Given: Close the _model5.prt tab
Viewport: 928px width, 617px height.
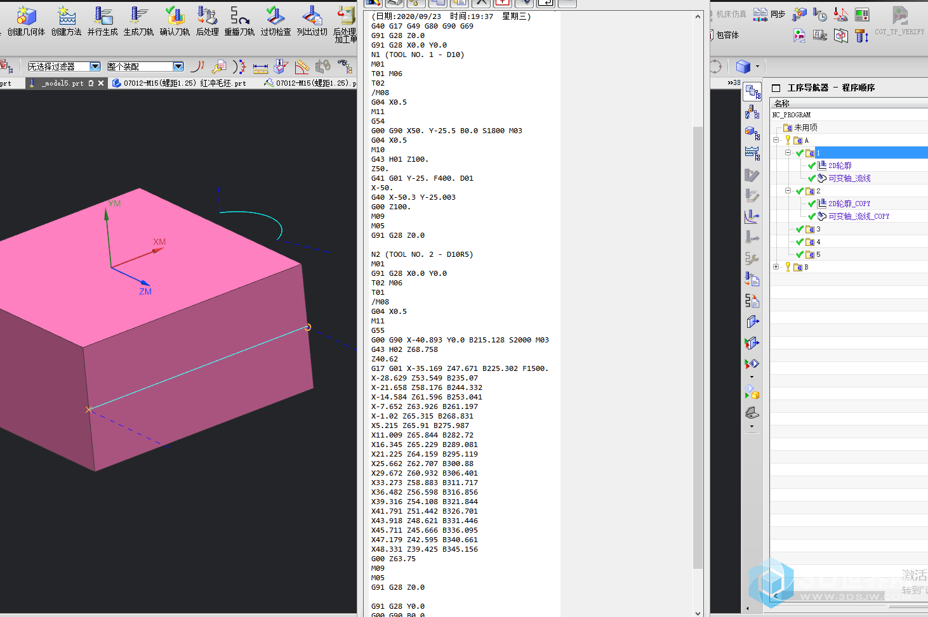Looking at the screenshot, I should [x=101, y=83].
